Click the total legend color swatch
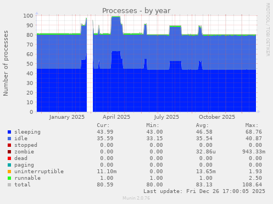 [x=9, y=185]
